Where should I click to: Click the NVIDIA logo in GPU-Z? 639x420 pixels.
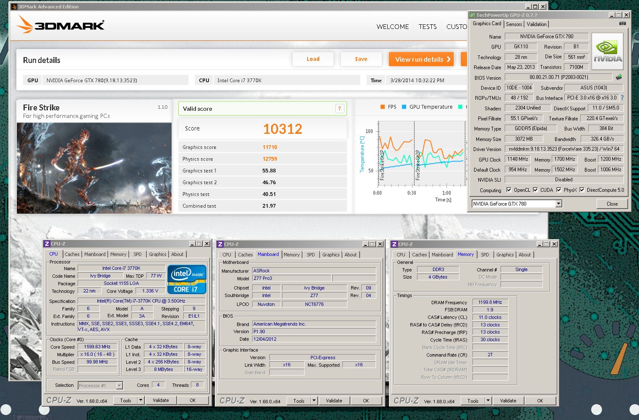607,51
